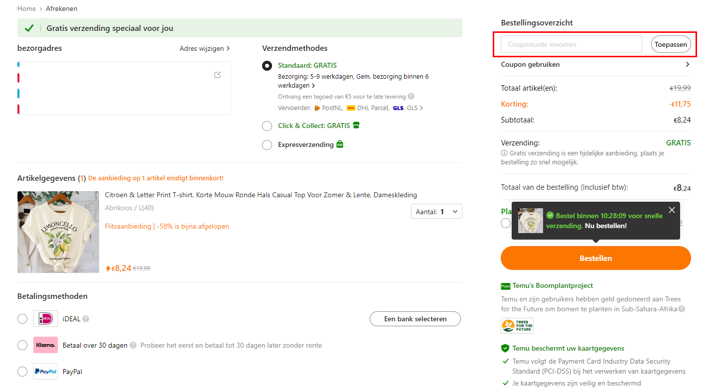This screenshot has height=389, width=707.
Task: Select the Expresverzending radio button
Action: pyautogui.click(x=267, y=145)
